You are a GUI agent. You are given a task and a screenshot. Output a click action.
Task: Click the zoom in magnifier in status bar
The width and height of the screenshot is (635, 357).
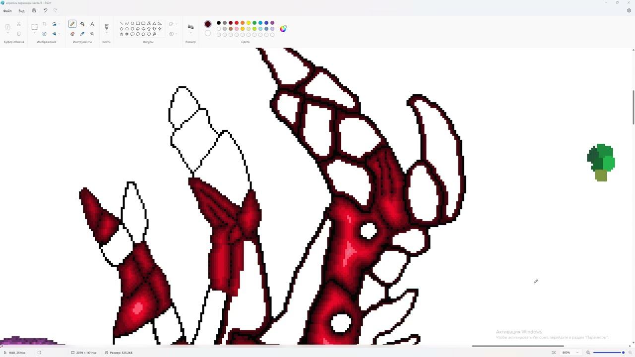(629, 353)
